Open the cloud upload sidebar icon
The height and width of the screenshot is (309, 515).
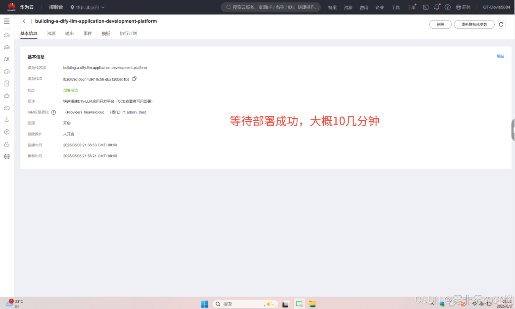click(7, 72)
